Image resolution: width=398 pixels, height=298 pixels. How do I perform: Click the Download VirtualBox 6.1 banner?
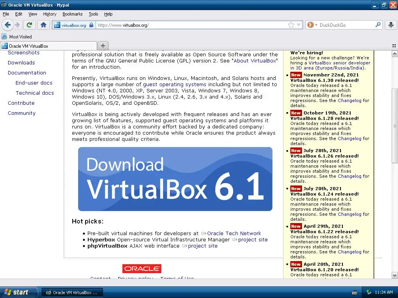point(175,179)
